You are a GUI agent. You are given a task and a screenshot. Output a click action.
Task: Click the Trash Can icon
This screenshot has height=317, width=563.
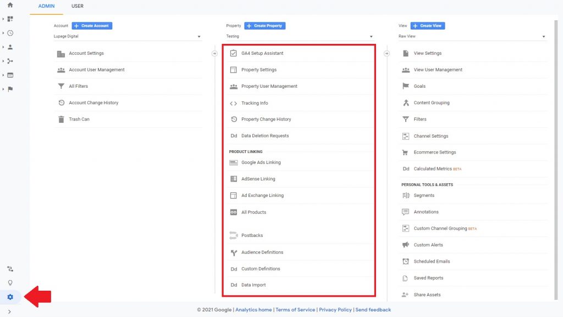coord(61,119)
